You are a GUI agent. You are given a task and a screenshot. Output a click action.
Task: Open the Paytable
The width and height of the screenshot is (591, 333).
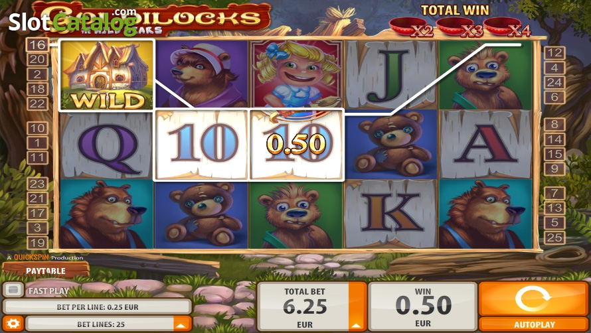[x=46, y=271]
